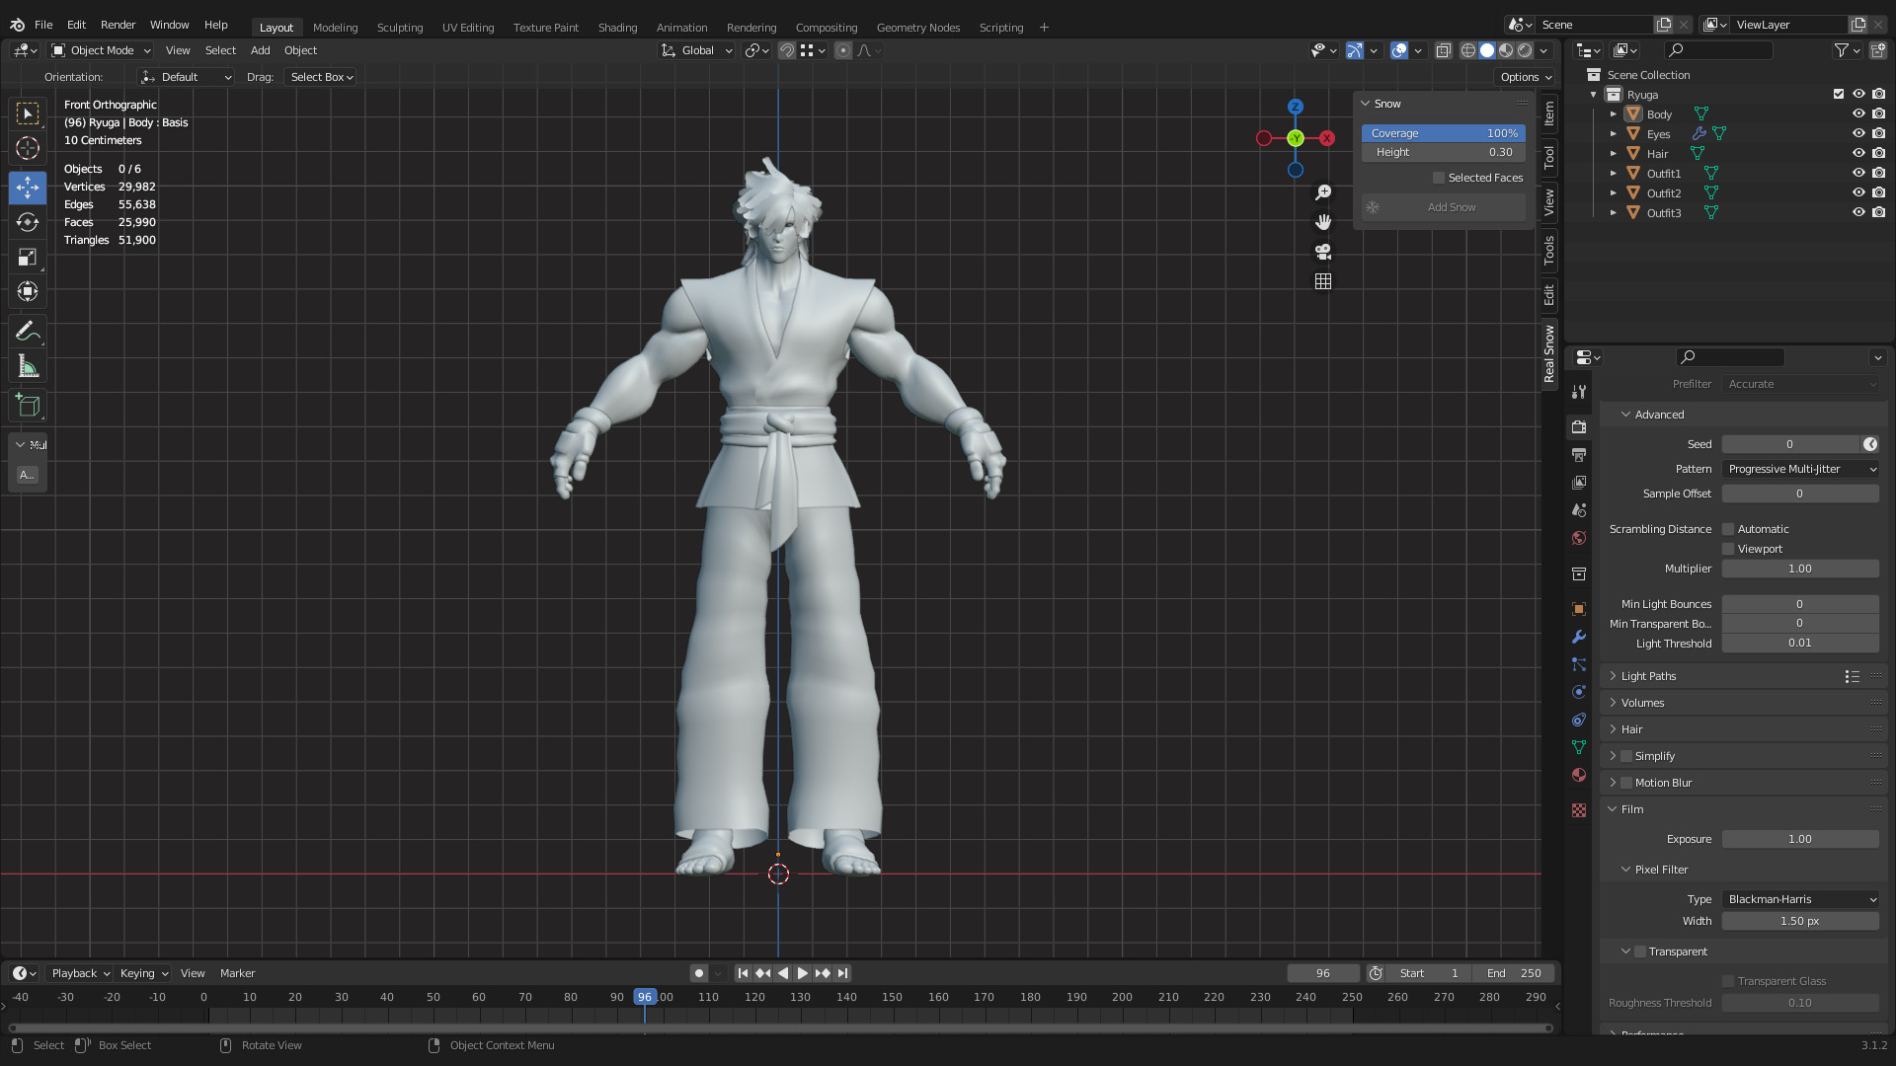Screen dimensions: 1896x1066
Task: Switch to the Shading workspace tab
Action: [617, 28]
